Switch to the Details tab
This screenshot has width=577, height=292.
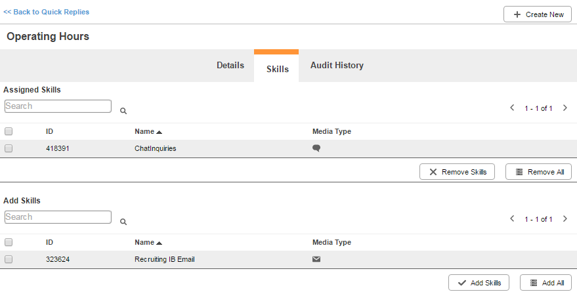(230, 66)
